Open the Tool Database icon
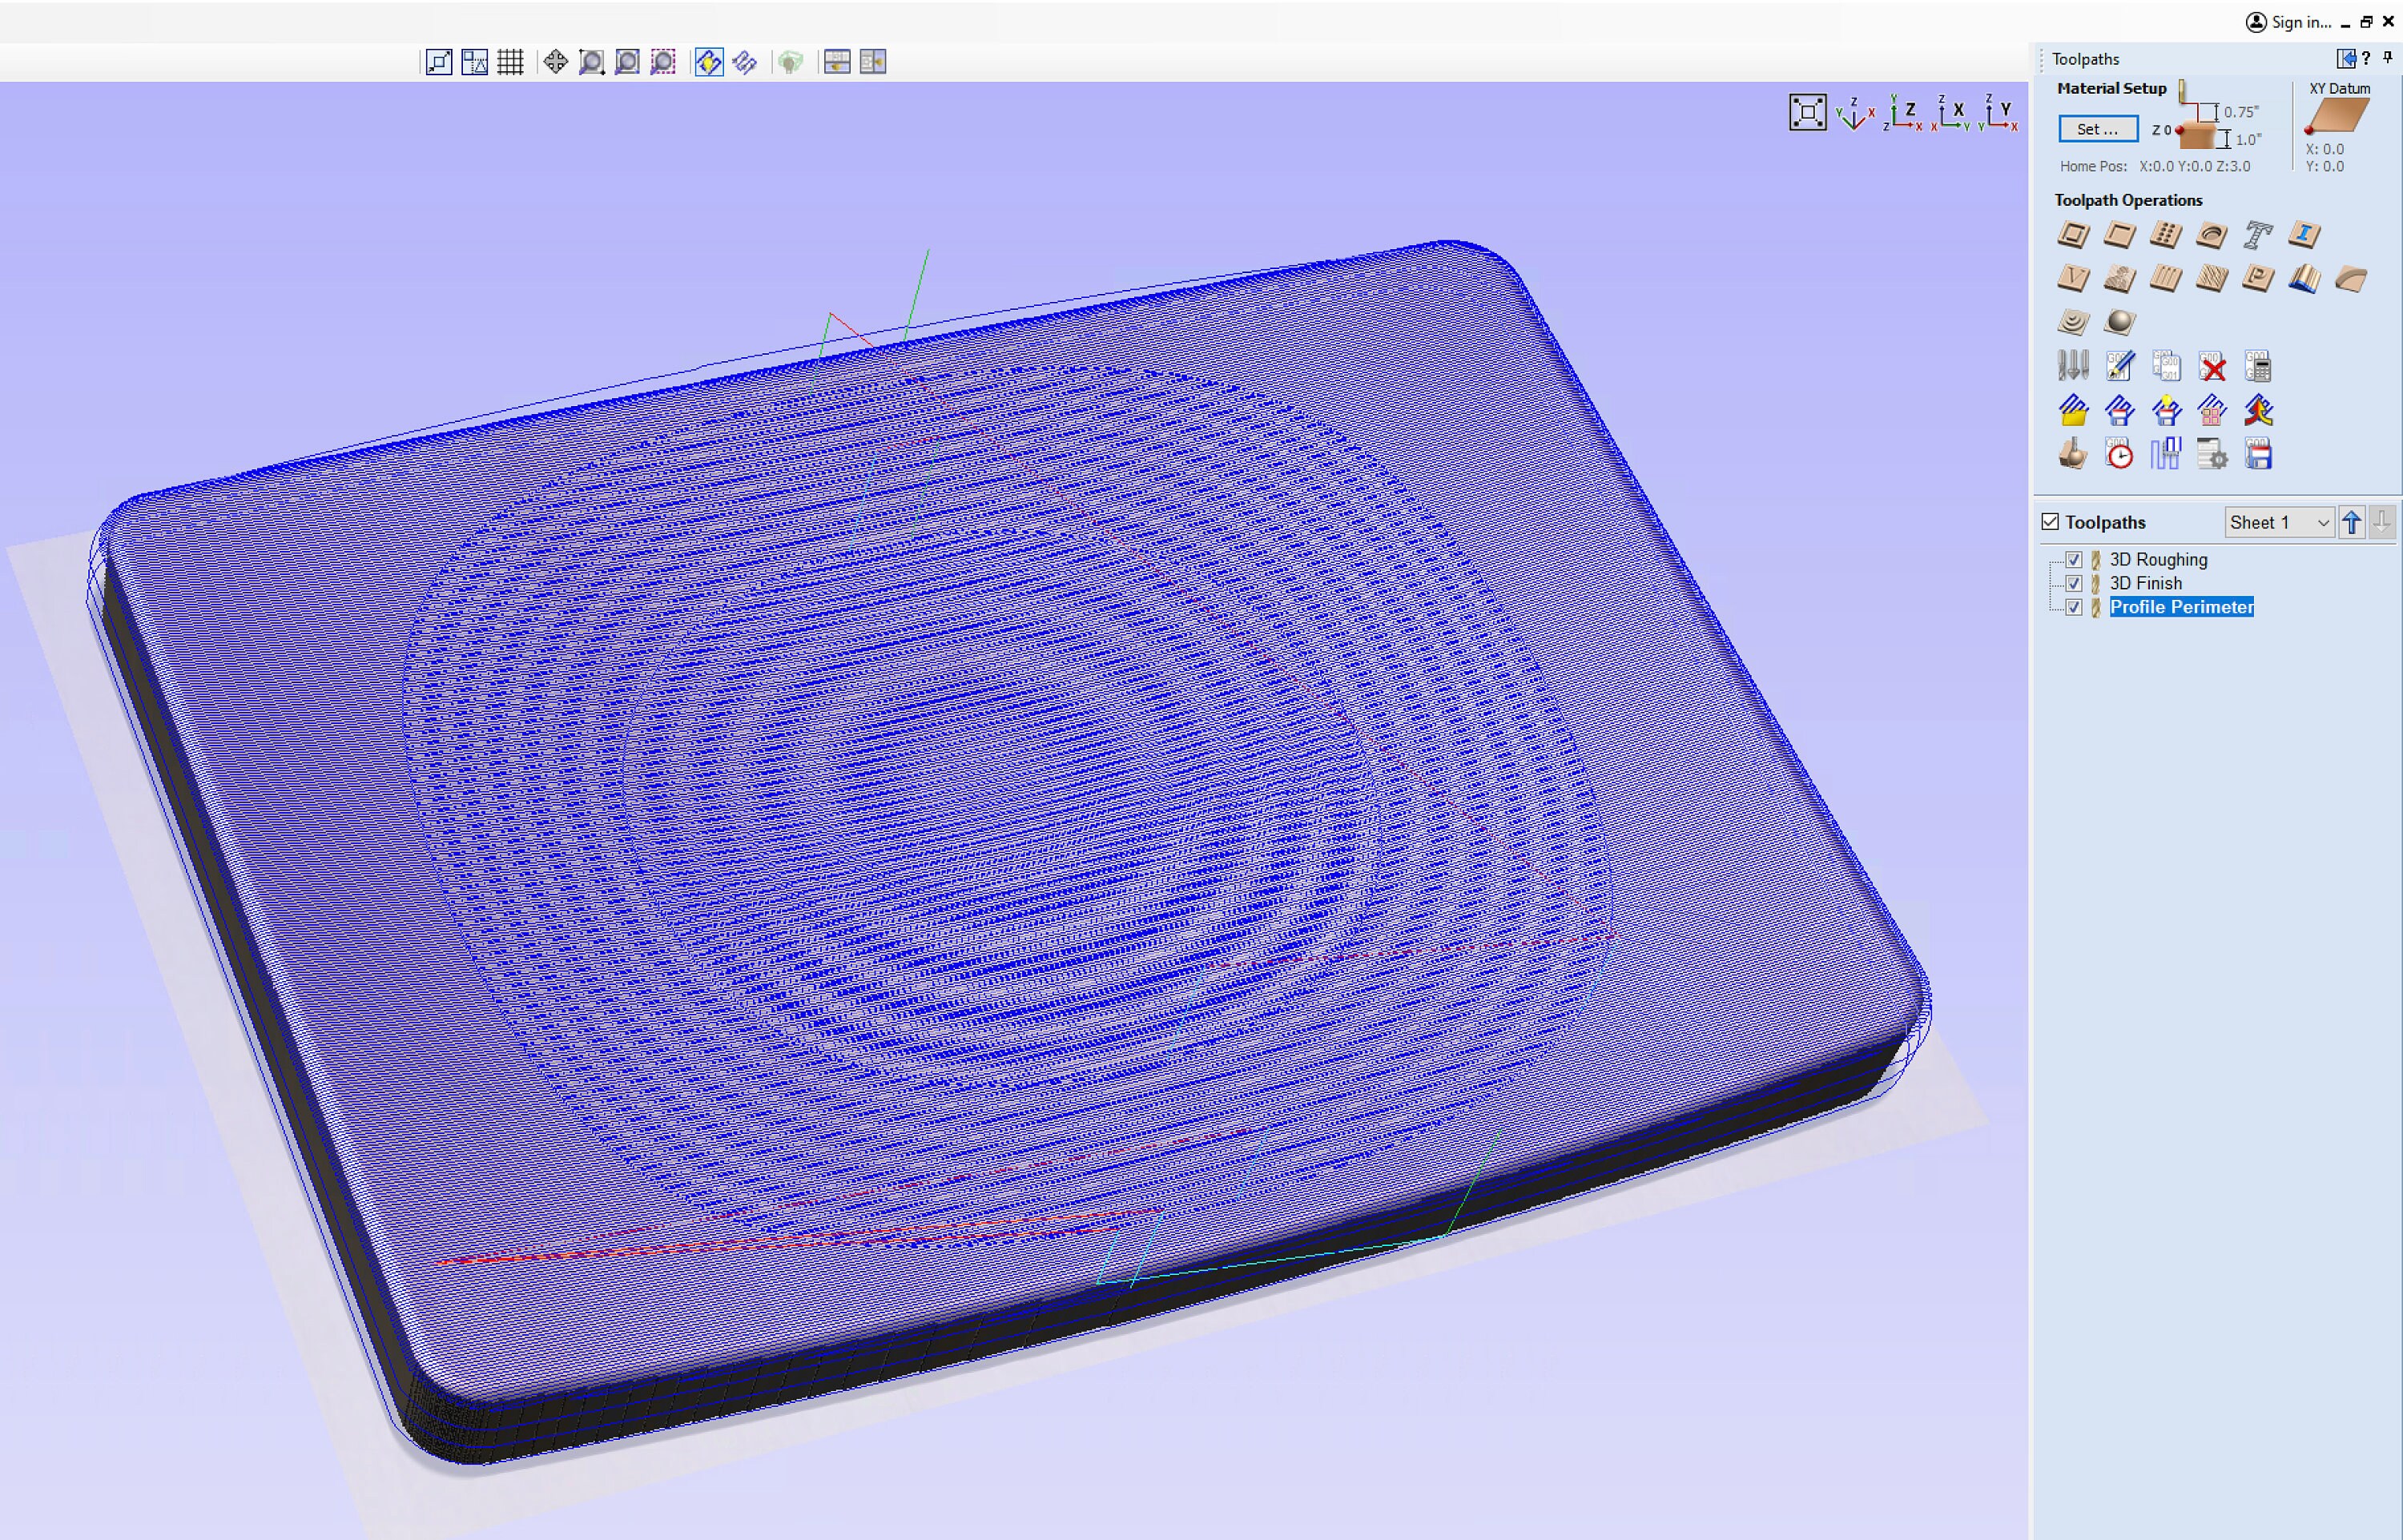This screenshot has width=2403, height=1540. (2073, 366)
